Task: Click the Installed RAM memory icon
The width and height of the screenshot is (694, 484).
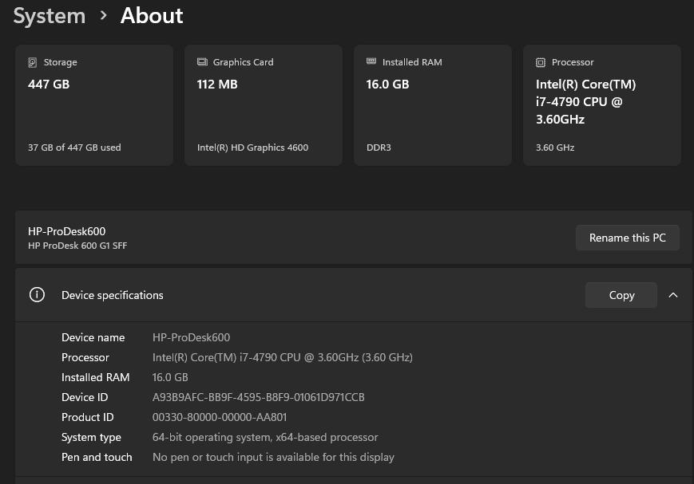Action: pos(371,61)
